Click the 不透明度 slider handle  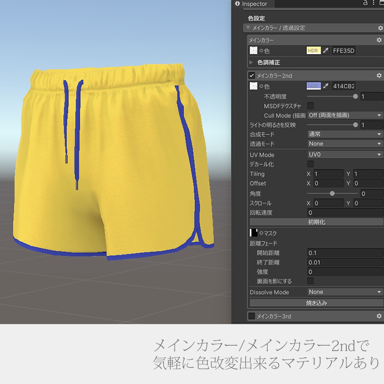355,96
